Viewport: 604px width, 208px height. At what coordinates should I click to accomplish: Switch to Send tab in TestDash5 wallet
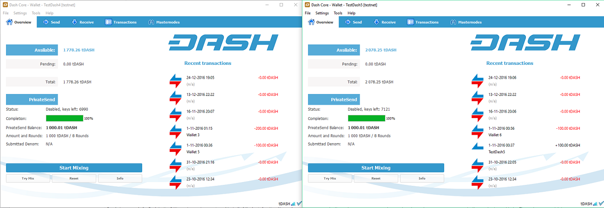tap(353, 22)
